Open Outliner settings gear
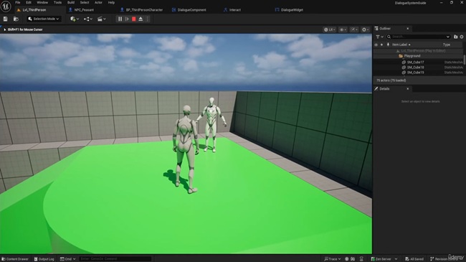This screenshot has height=262, width=466. 462,37
